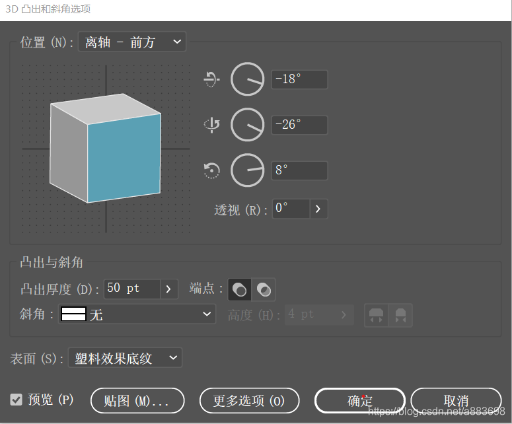Click the X-axis rotation icon
Image resolution: width=512 pixels, height=424 pixels.
click(211, 79)
